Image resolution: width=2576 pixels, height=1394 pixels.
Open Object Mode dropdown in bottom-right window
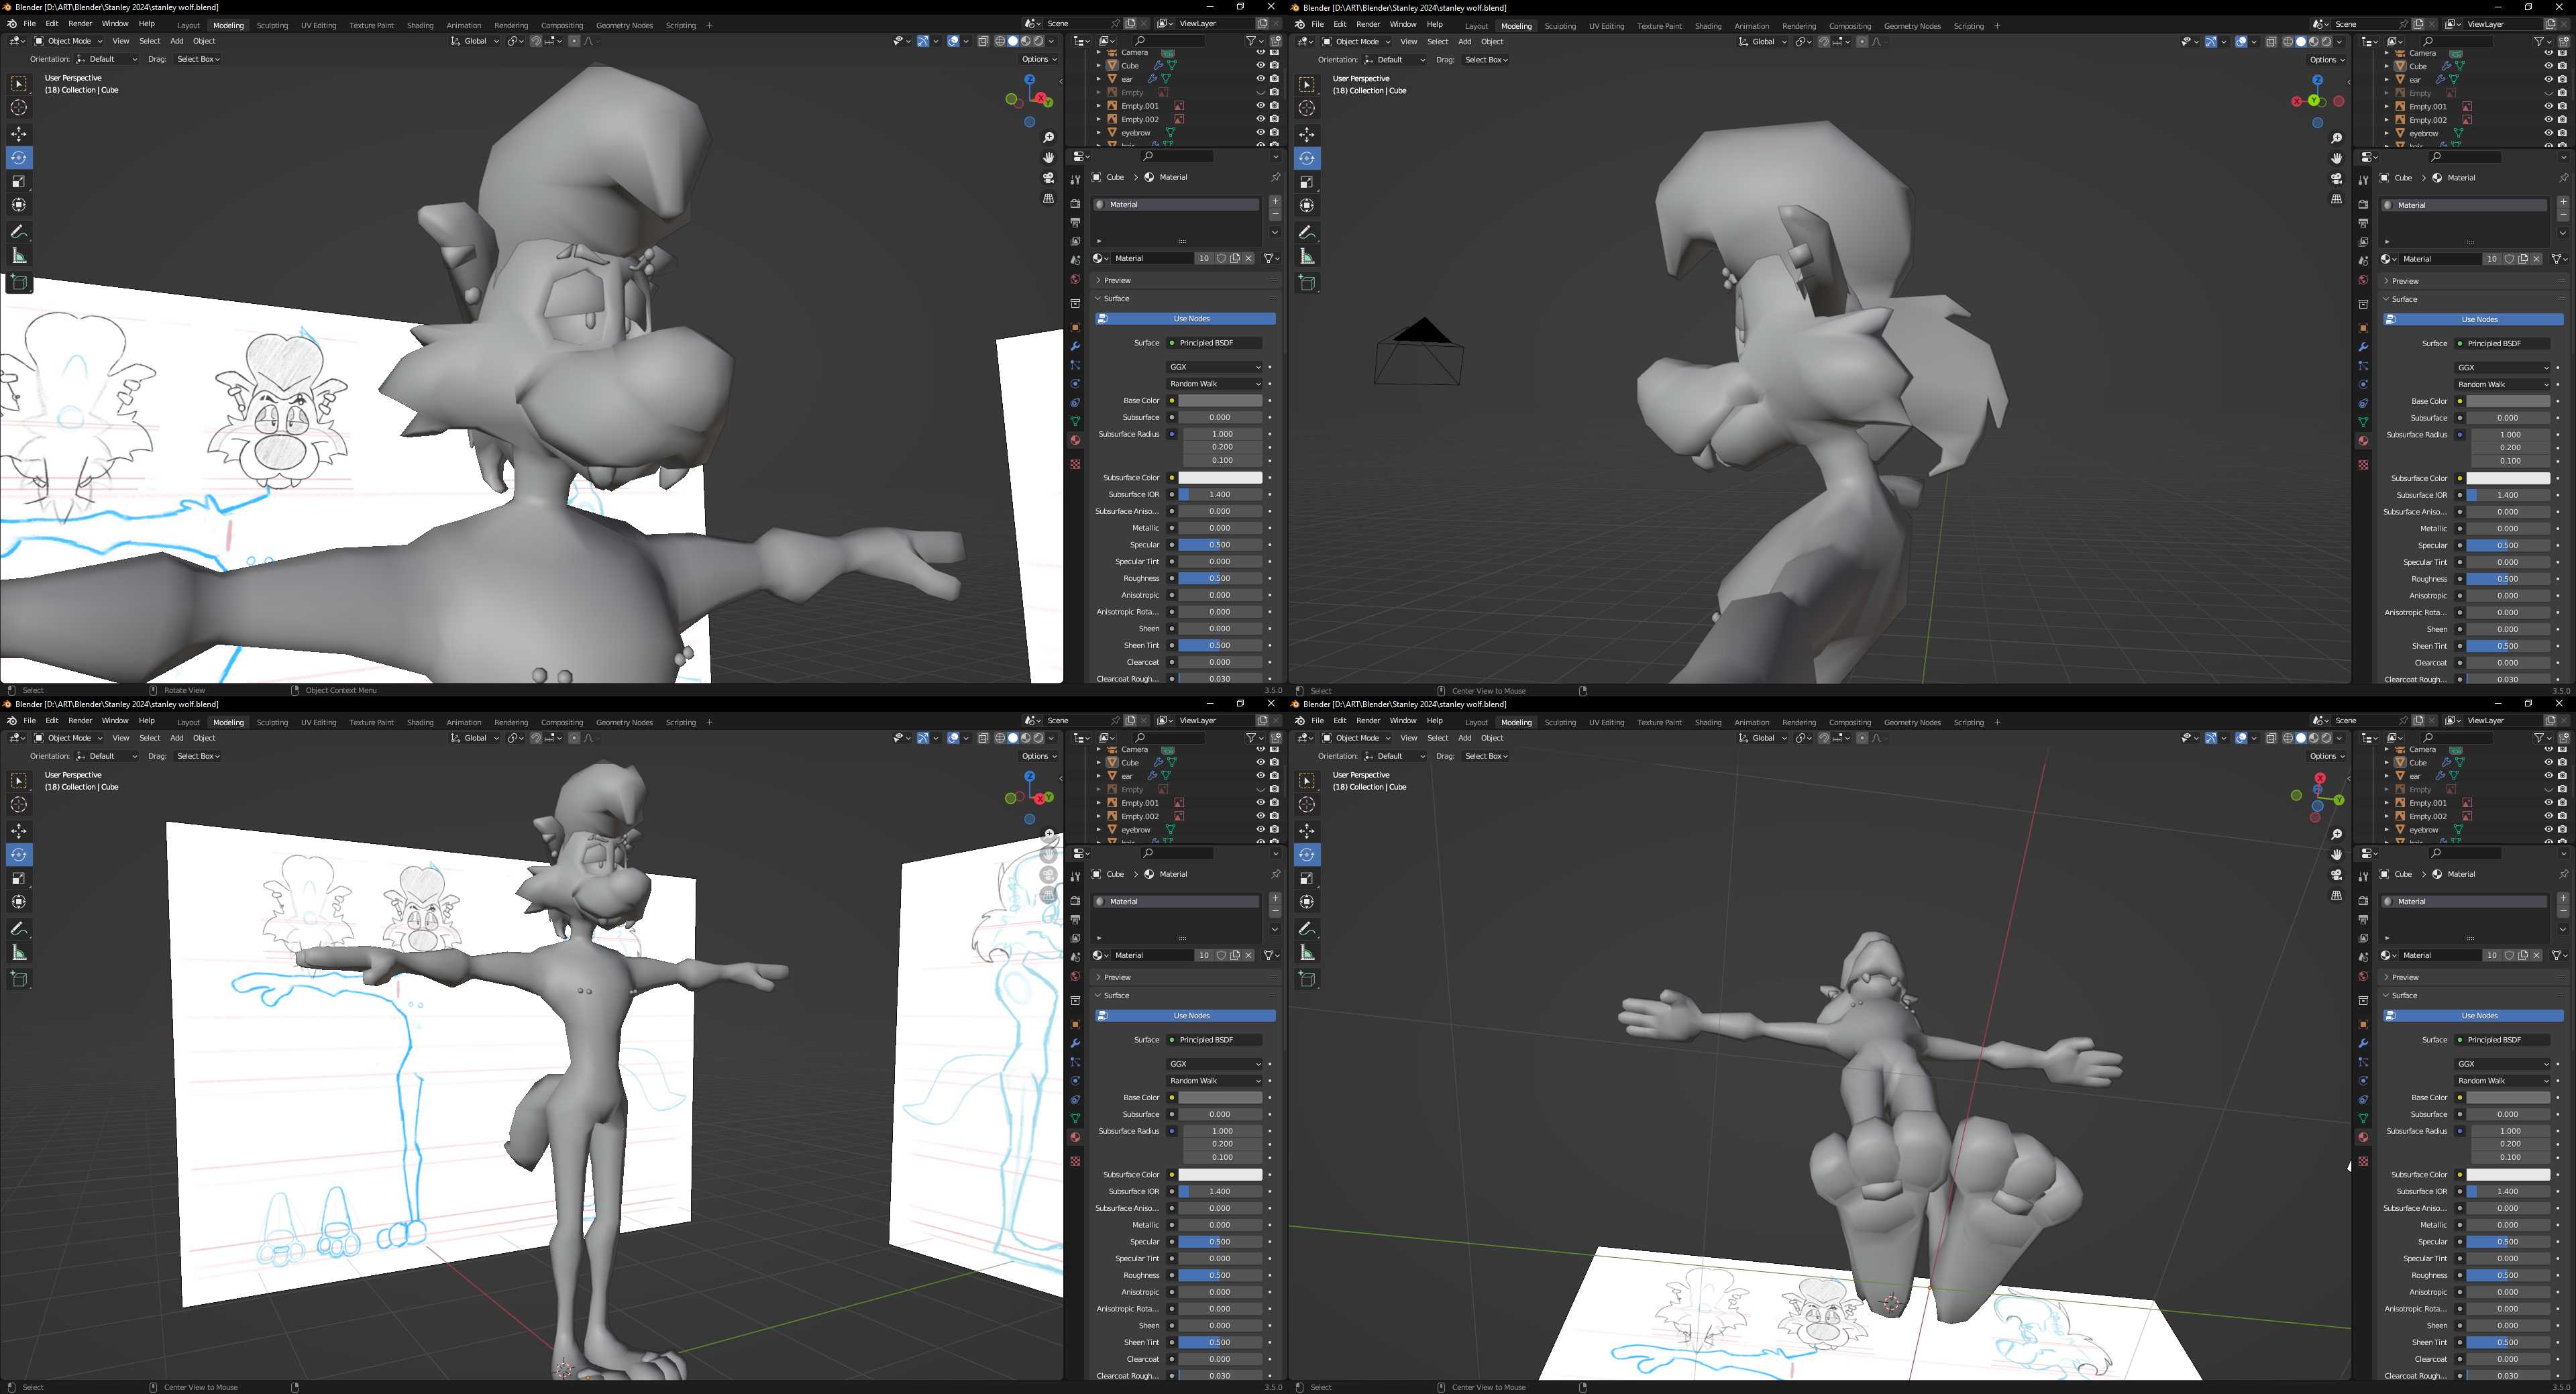point(1356,738)
